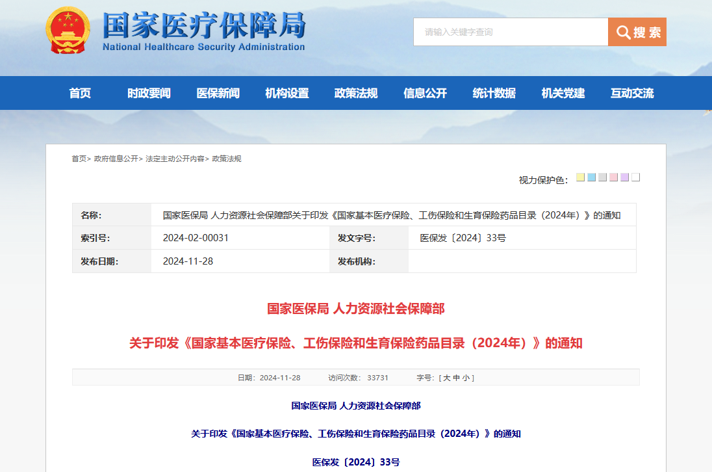Screen dimensions: 712x472
Task: Open the 机关党建 menu item
Action: click(x=563, y=93)
